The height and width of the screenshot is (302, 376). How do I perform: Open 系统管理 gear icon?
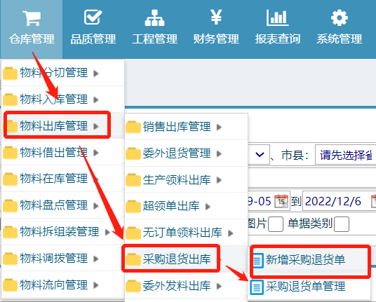pyautogui.click(x=339, y=18)
